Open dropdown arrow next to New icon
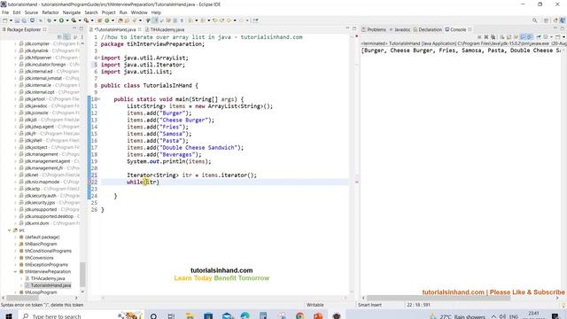 click(x=11, y=20)
